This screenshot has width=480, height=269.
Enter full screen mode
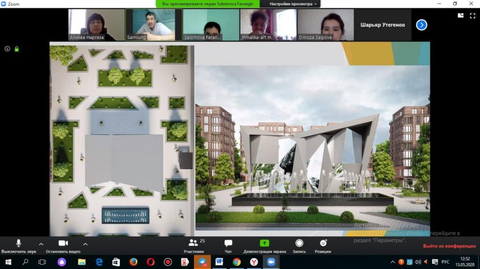(472, 15)
